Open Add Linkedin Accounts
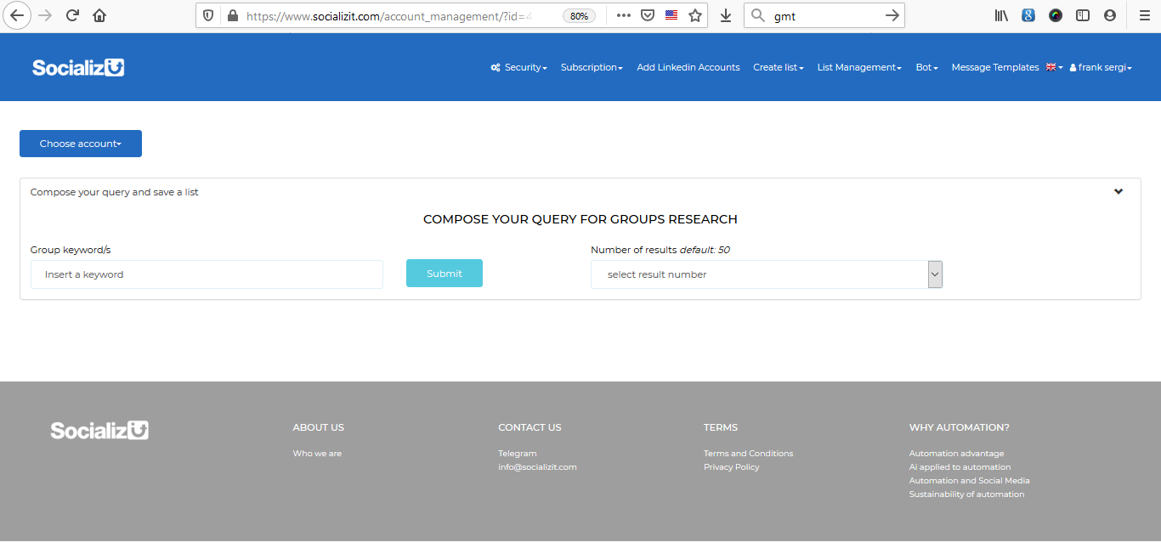This screenshot has height=548, width=1161. [688, 67]
